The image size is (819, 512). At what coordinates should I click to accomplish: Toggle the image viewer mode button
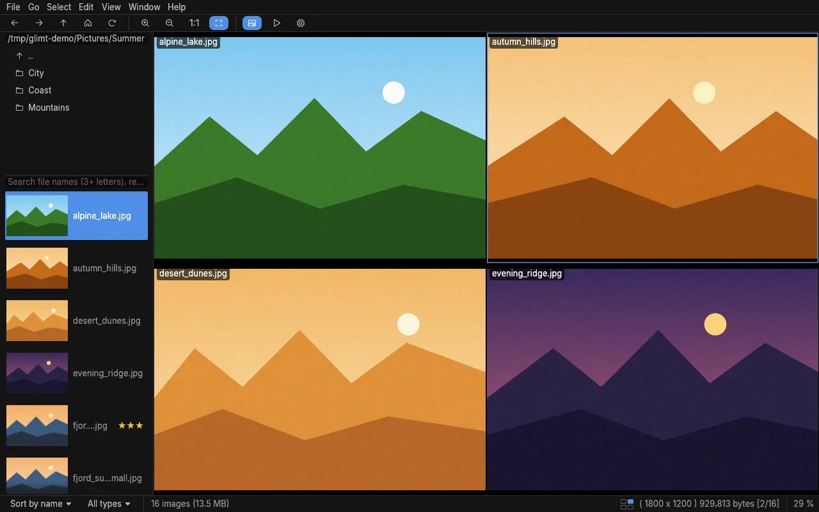tap(252, 23)
